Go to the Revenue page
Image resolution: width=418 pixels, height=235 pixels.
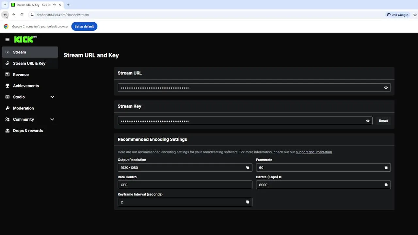click(x=21, y=75)
